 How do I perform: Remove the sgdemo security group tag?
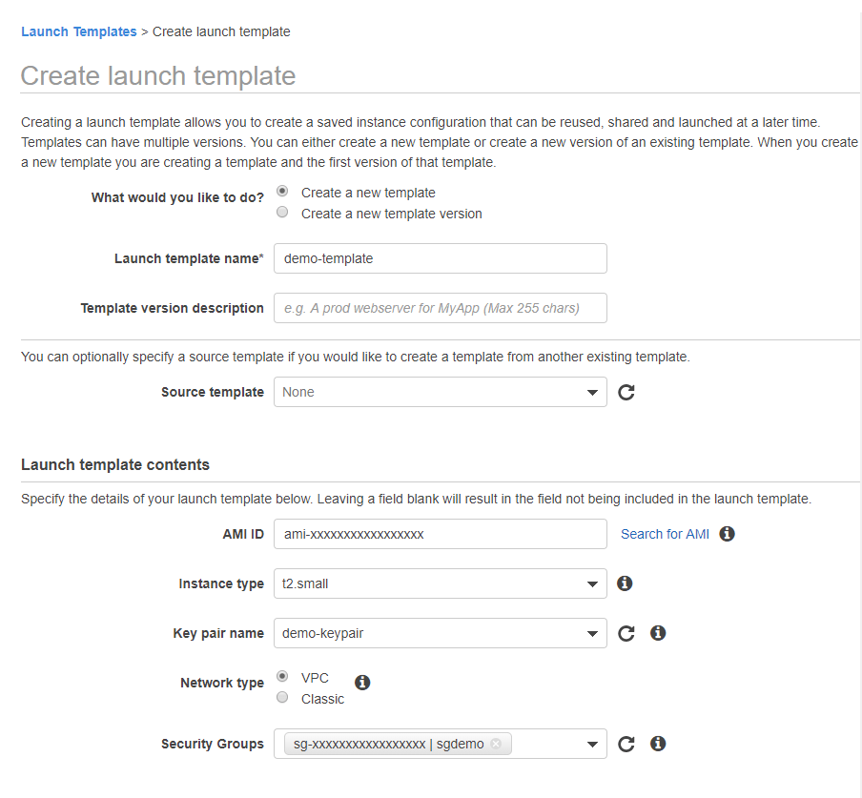pyautogui.click(x=496, y=744)
